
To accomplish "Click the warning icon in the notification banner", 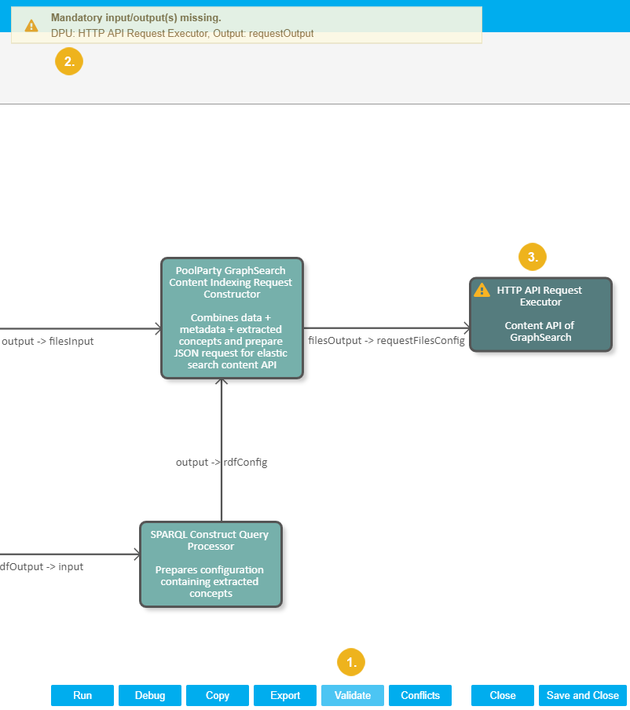I will [31, 25].
